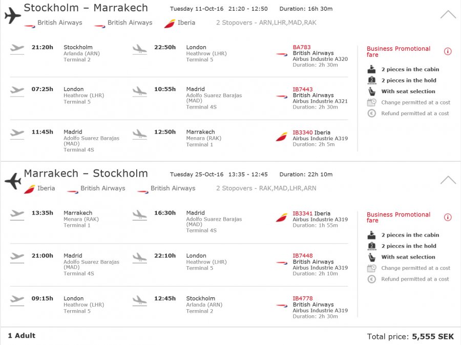Click the outbound hold baggage icon
The image size is (461, 345).
(x=372, y=80)
